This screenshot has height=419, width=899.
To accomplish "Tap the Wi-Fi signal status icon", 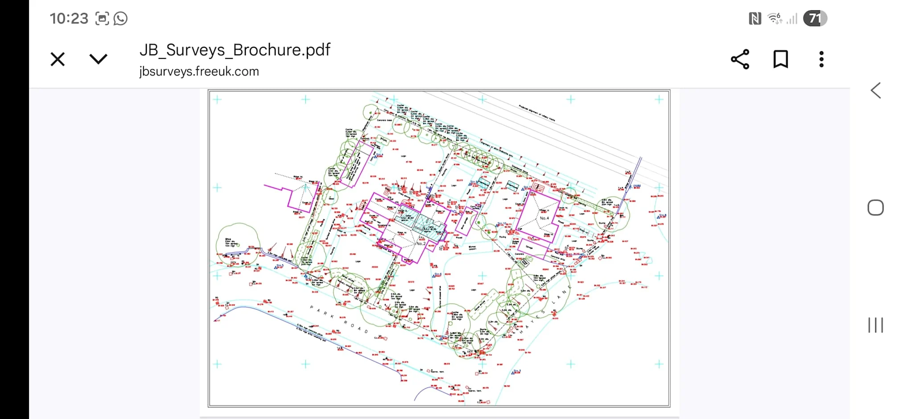I will click(x=775, y=18).
